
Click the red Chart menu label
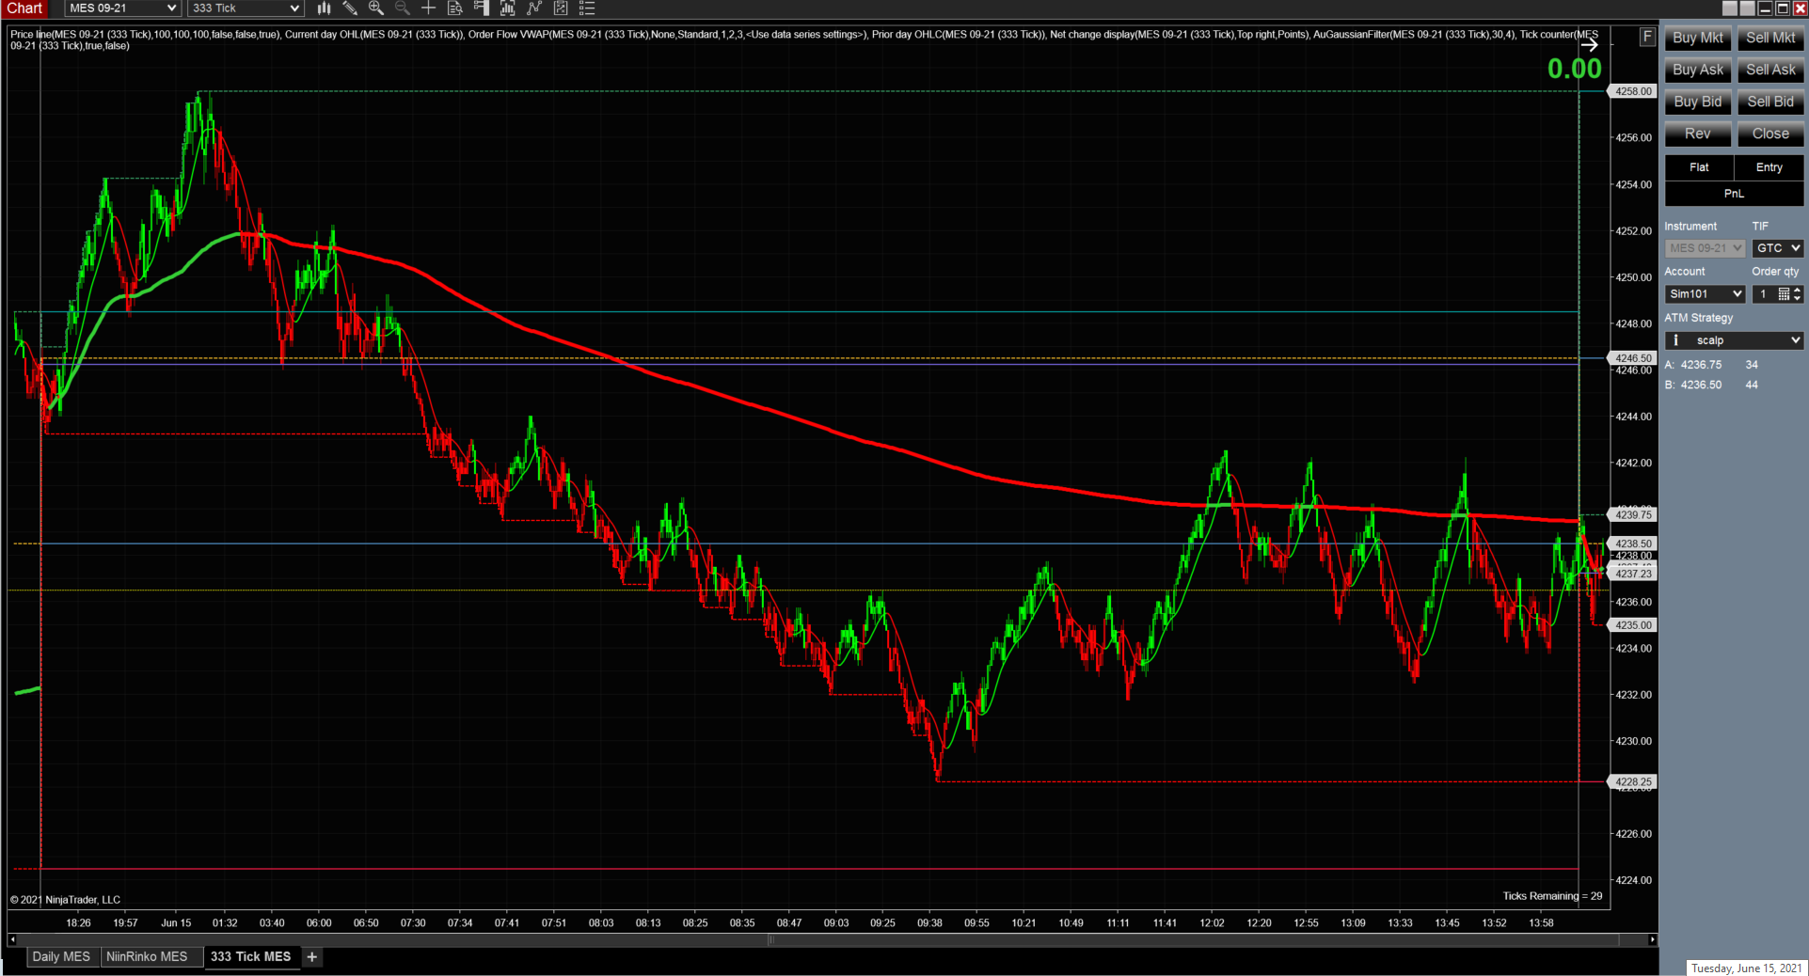(25, 8)
